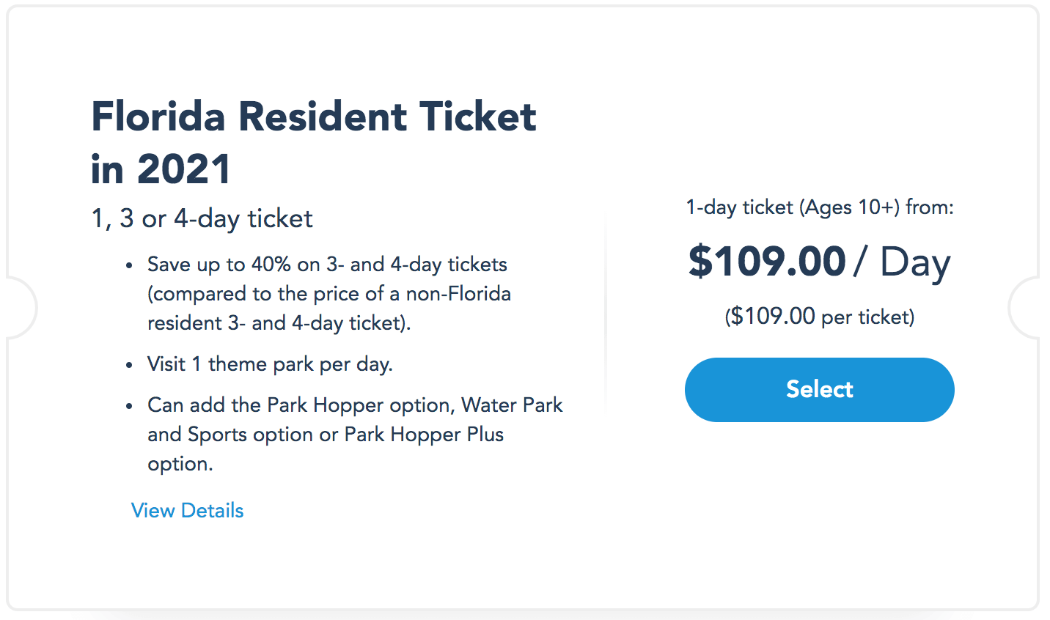Click the "1, 3 or 4-day ticket" subtitle
Image resolution: width=1050 pixels, height=620 pixels.
click(x=202, y=218)
